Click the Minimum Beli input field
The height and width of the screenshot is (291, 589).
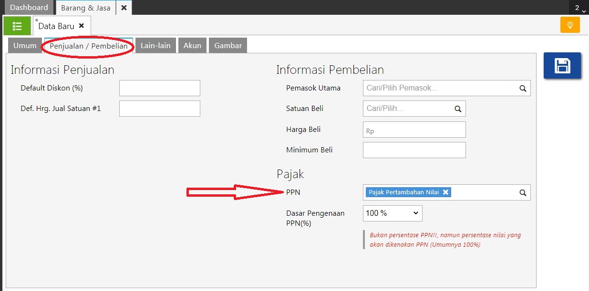click(x=414, y=150)
